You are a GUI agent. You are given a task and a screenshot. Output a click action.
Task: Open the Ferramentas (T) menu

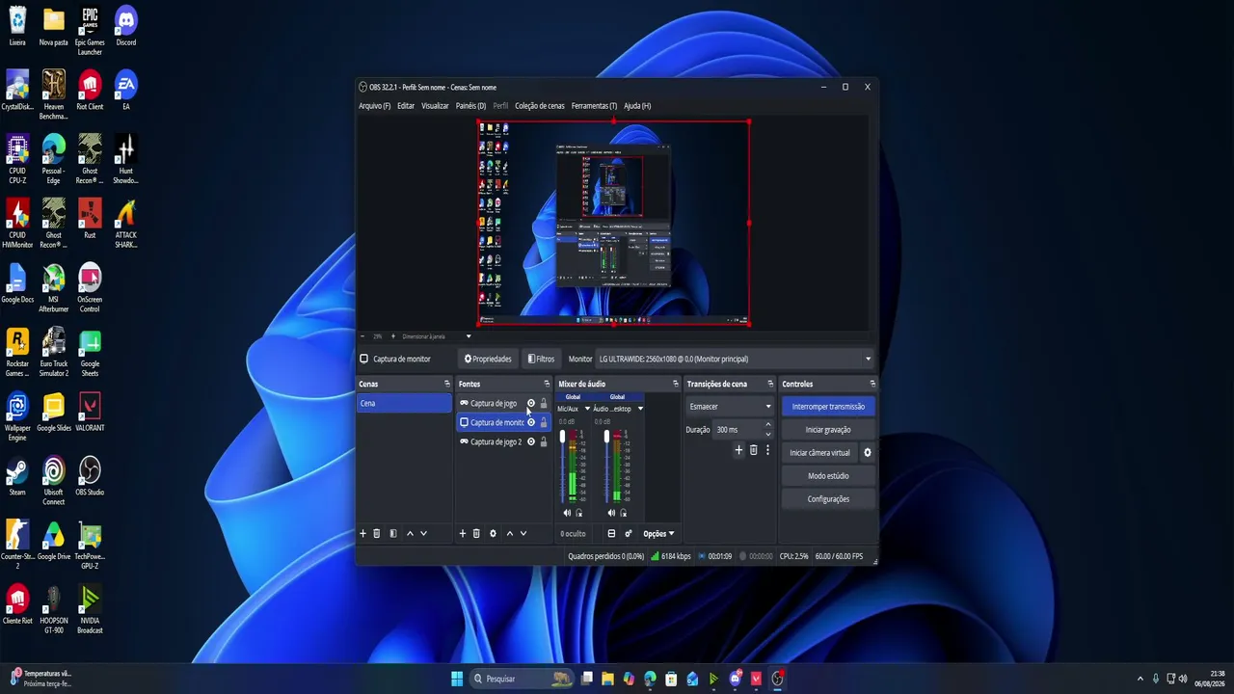tap(594, 106)
